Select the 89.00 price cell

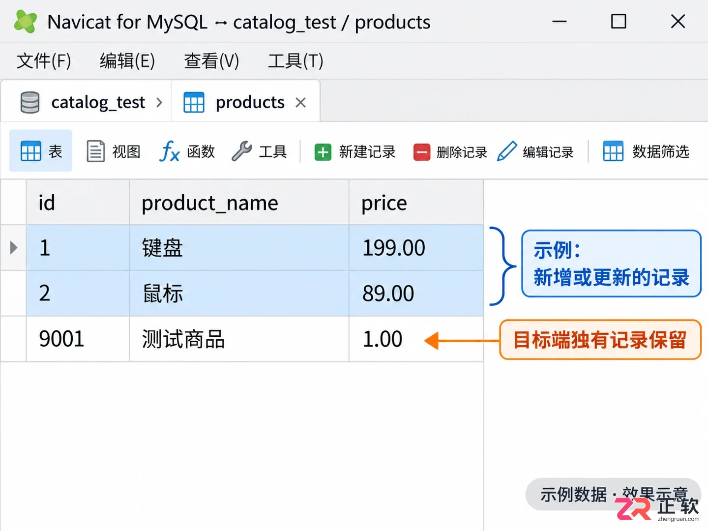(x=416, y=294)
